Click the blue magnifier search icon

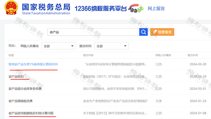[x=143, y=32]
